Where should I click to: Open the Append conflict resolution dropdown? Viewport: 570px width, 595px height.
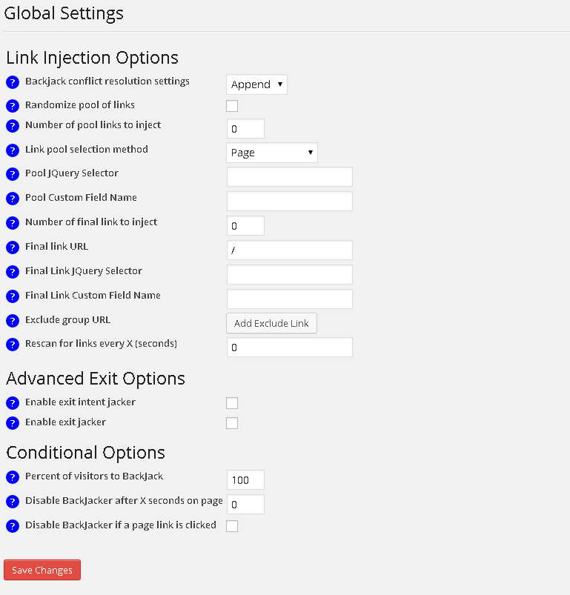[256, 84]
